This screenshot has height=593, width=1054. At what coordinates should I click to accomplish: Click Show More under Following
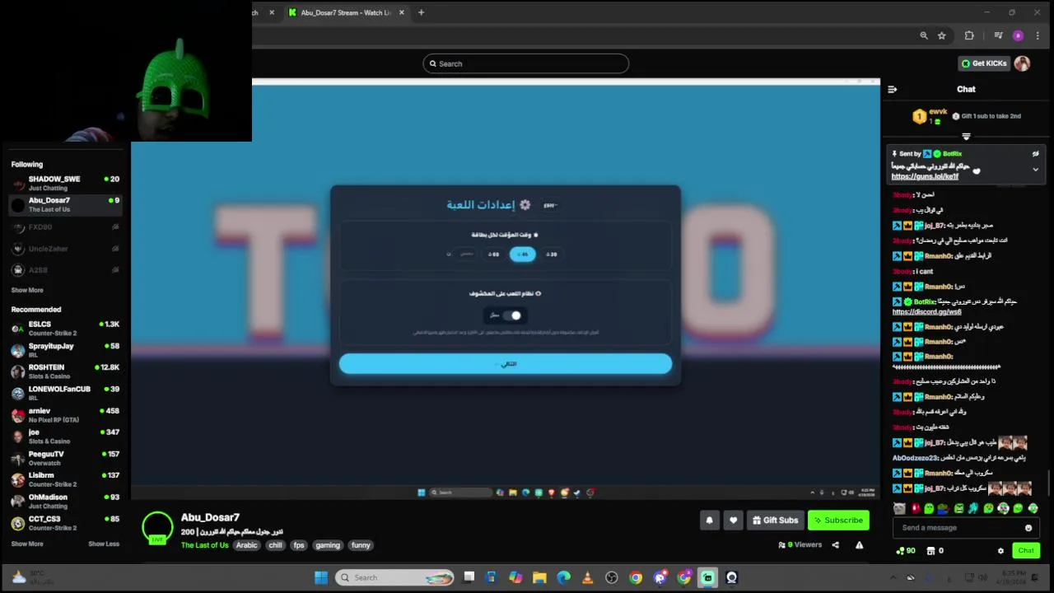pos(27,290)
